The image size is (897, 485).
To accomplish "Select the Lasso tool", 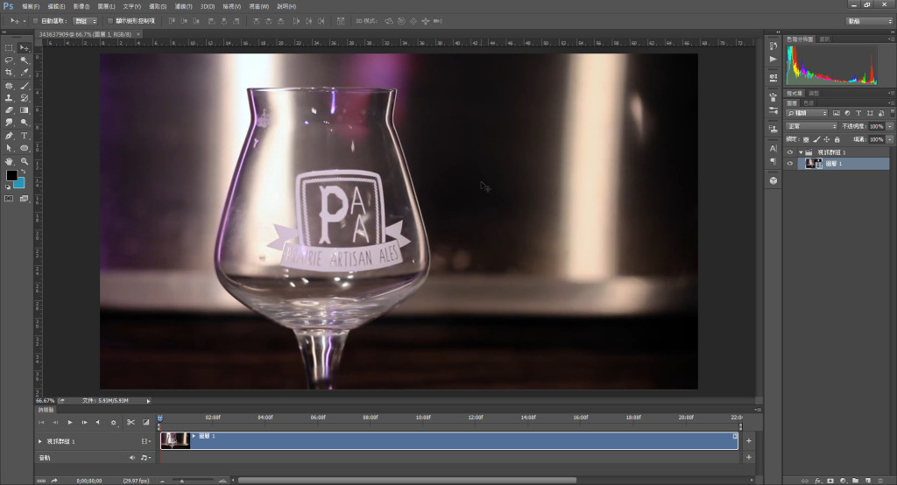I will tap(9, 60).
